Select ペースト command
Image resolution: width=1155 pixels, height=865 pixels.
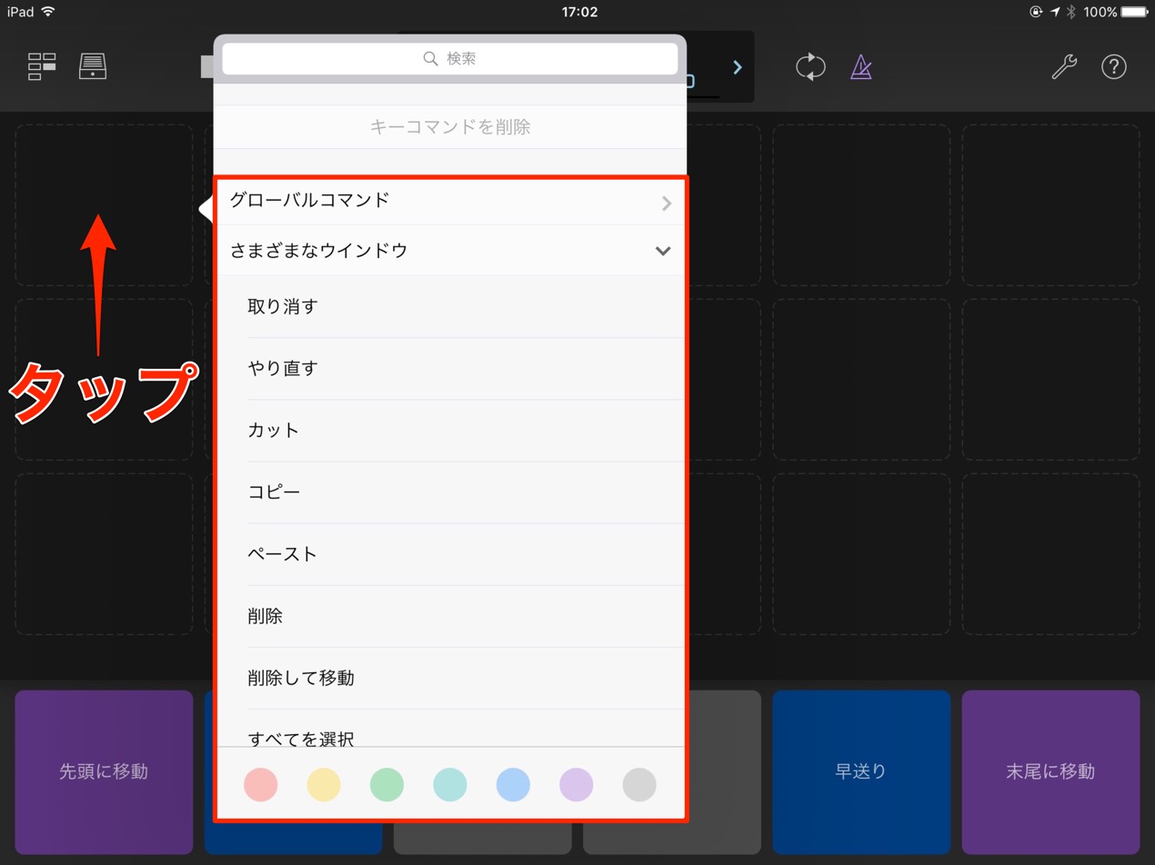pyautogui.click(x=450, y=554)
